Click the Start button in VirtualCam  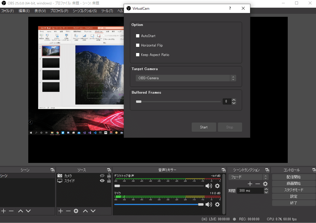[x=204, y=127]
